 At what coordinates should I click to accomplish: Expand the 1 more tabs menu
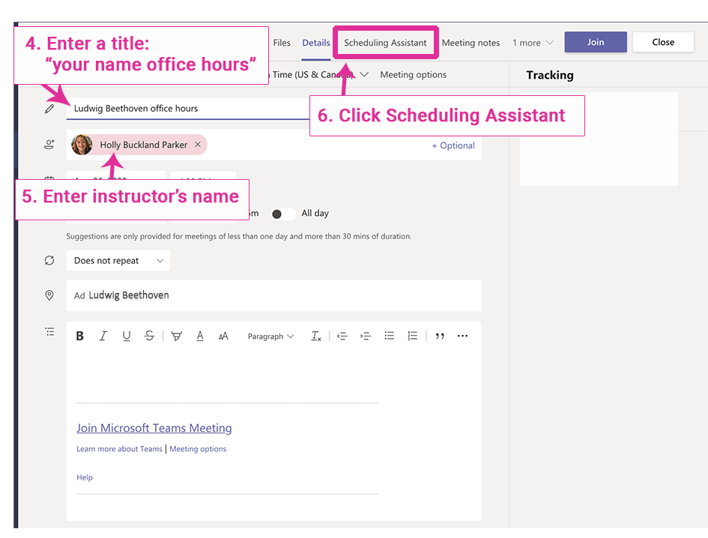pos(533,43)
